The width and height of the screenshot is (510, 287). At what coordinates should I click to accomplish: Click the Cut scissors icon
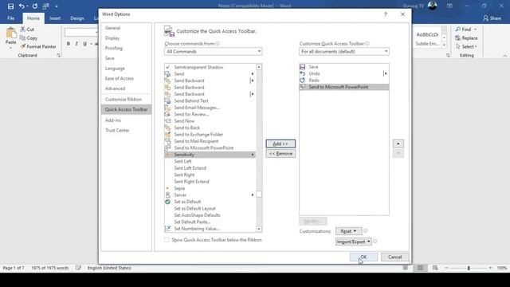pos(23,29)
